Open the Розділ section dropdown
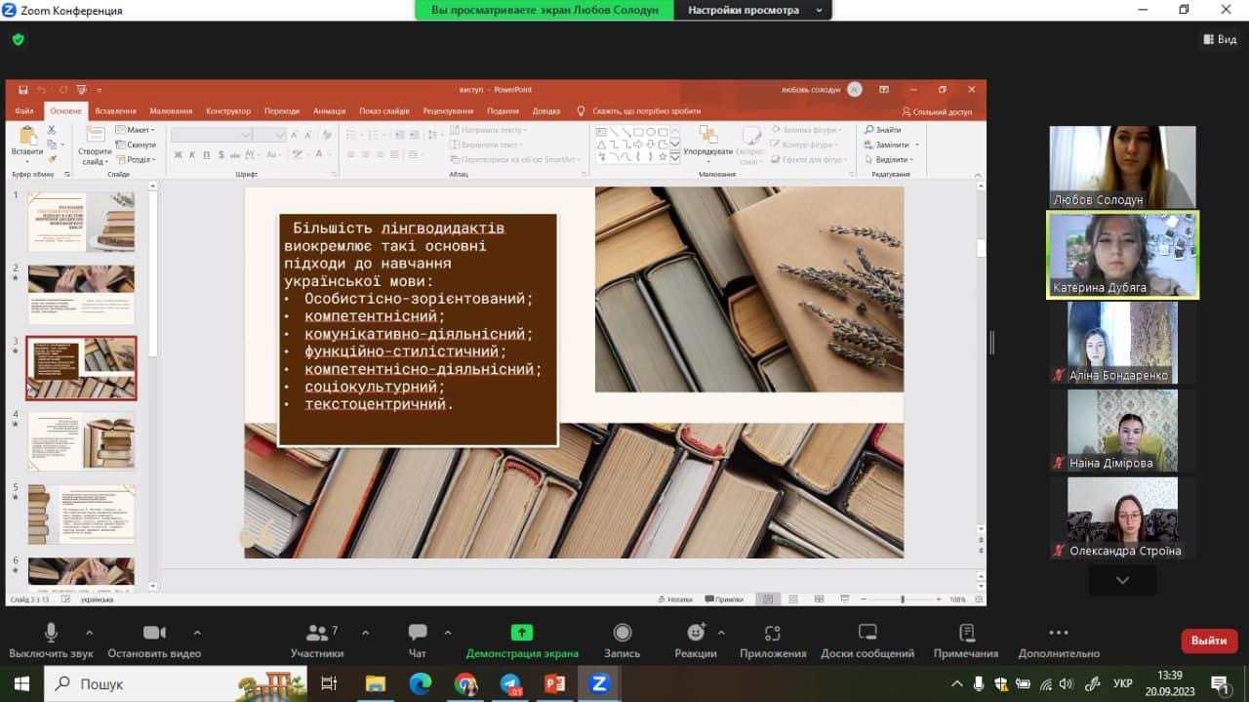This screenshot has height=702, width=1249. (135, 159)
